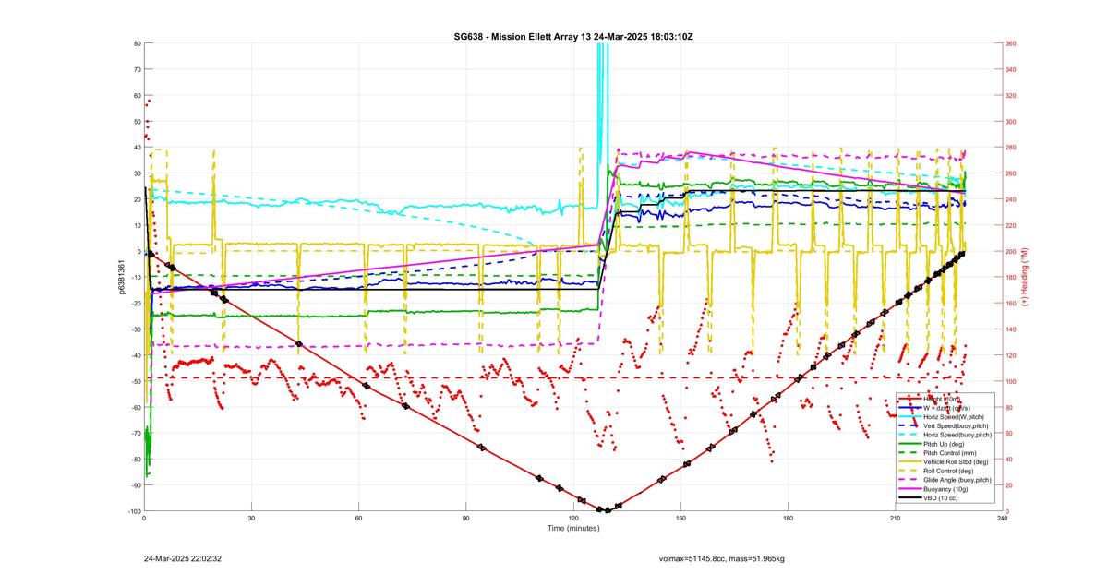Click right heading axis tick label '100'
Screen dimensions: 1108x574
[1012, 381]
